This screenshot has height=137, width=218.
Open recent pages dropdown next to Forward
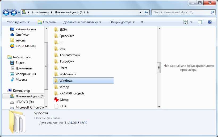pos(19,13)
